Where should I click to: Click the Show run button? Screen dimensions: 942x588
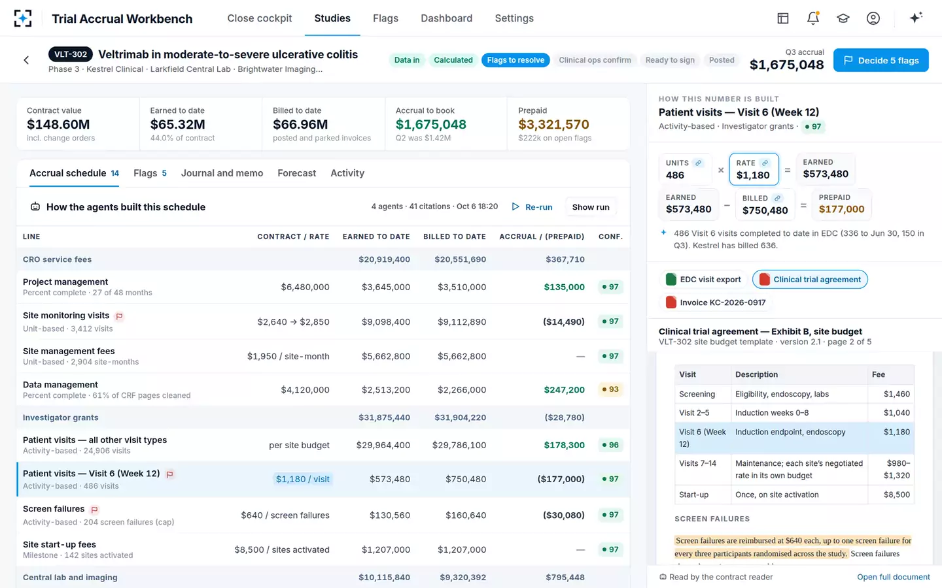click(x=591, y=207)
